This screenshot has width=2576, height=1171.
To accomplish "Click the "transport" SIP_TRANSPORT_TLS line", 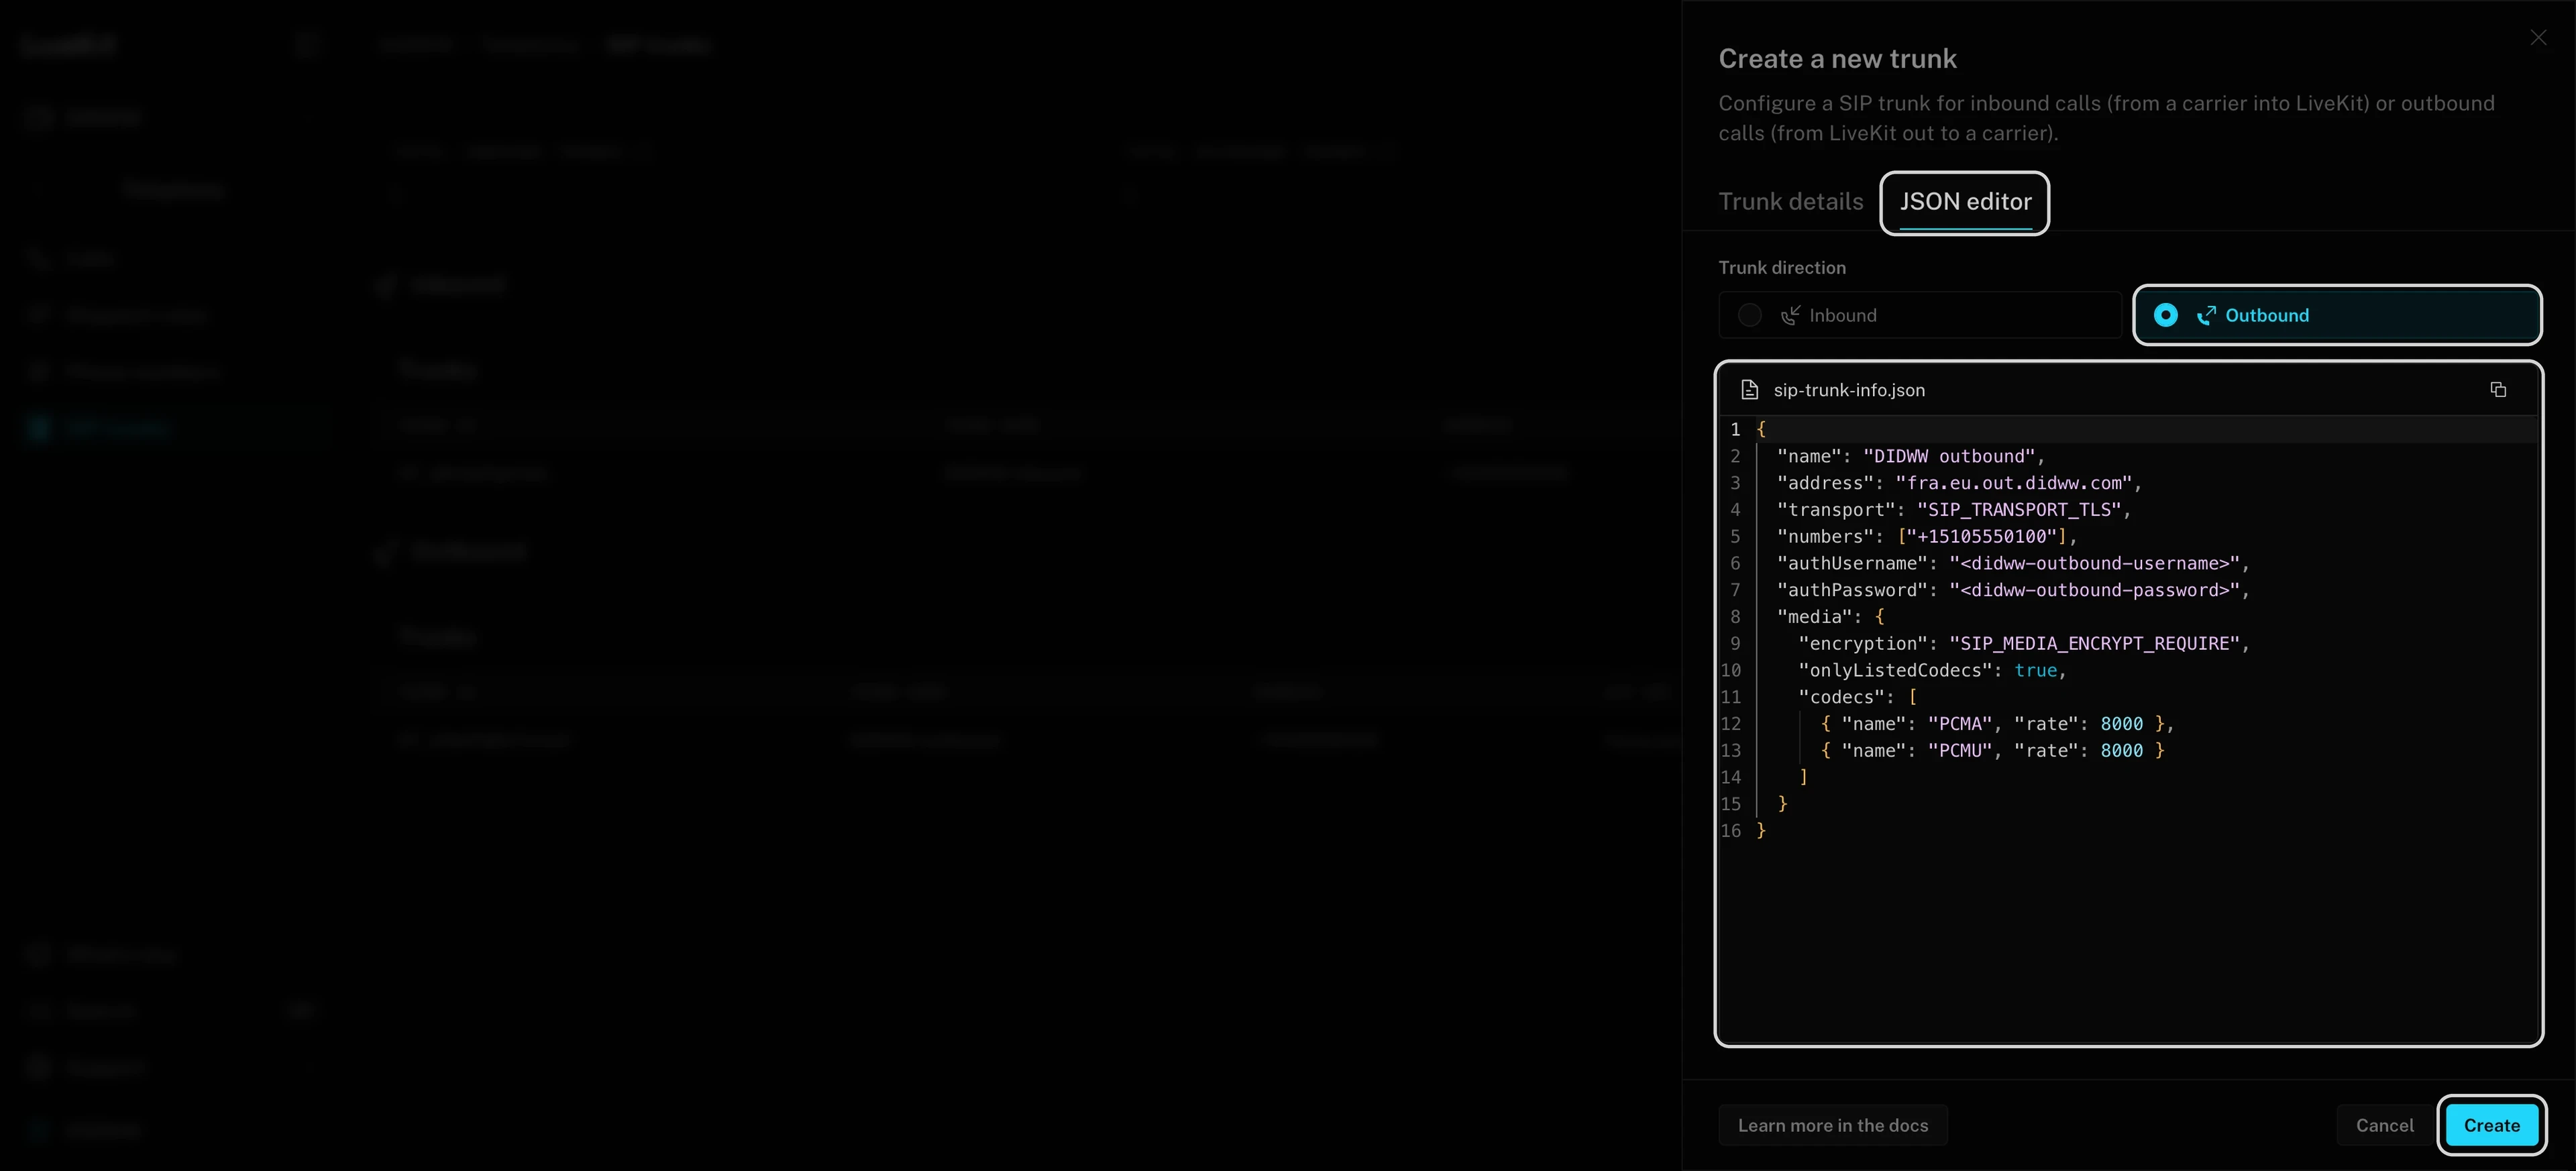I will [x=1953, y=510].
